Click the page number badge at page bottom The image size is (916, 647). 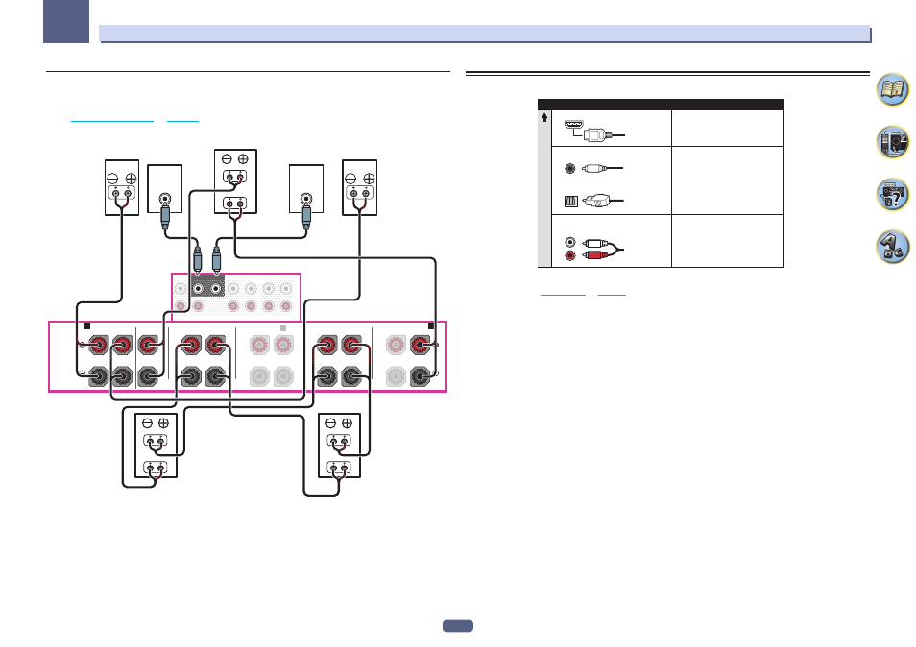click(458, 626)
